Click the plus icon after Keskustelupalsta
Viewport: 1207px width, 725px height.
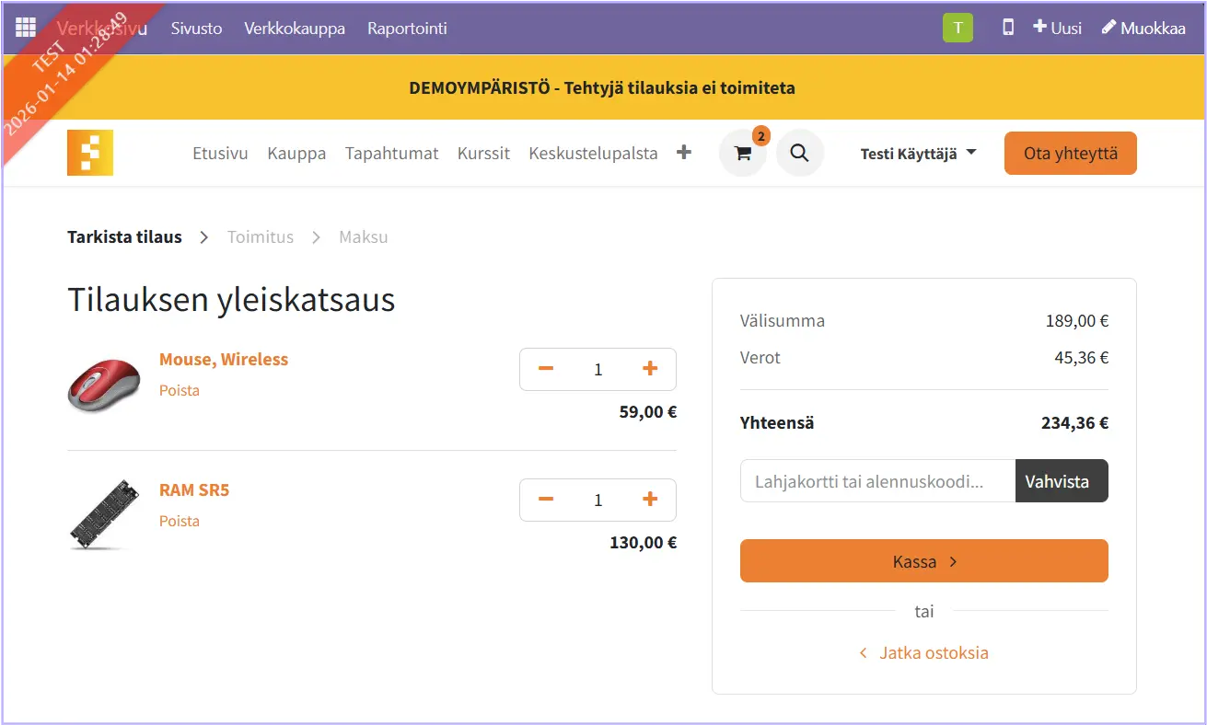[683, 153]
